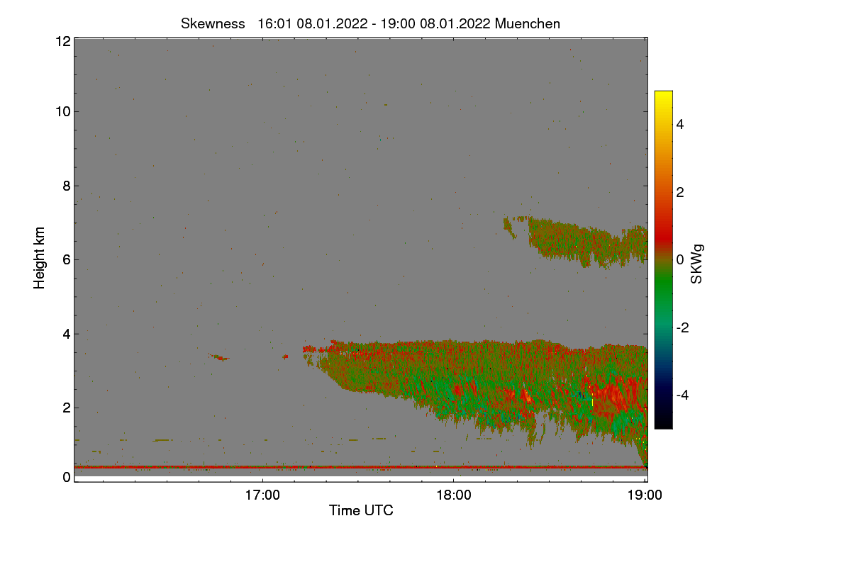This screenshot has width=851, height=567.
Task: Click the height axis tick label 0
Action: coord(67,477)
